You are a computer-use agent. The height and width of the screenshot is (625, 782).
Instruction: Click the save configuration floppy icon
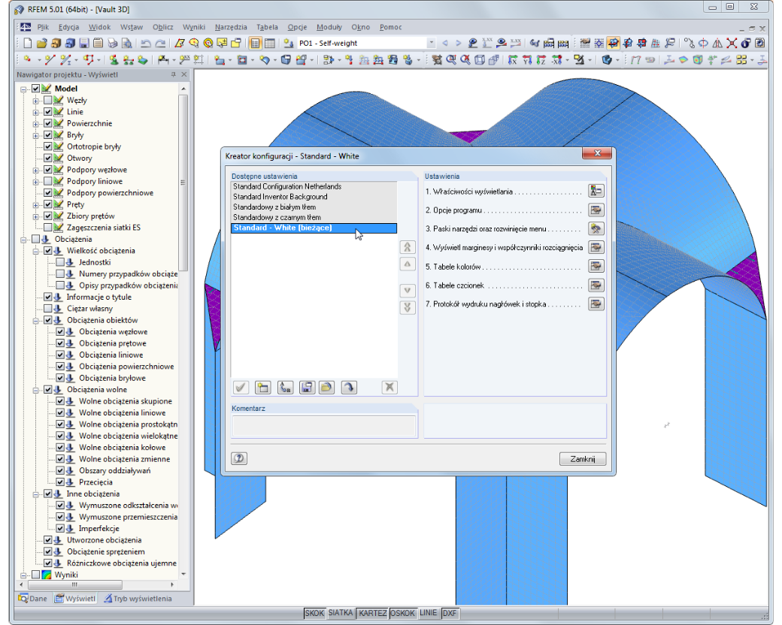pos(307,388)
